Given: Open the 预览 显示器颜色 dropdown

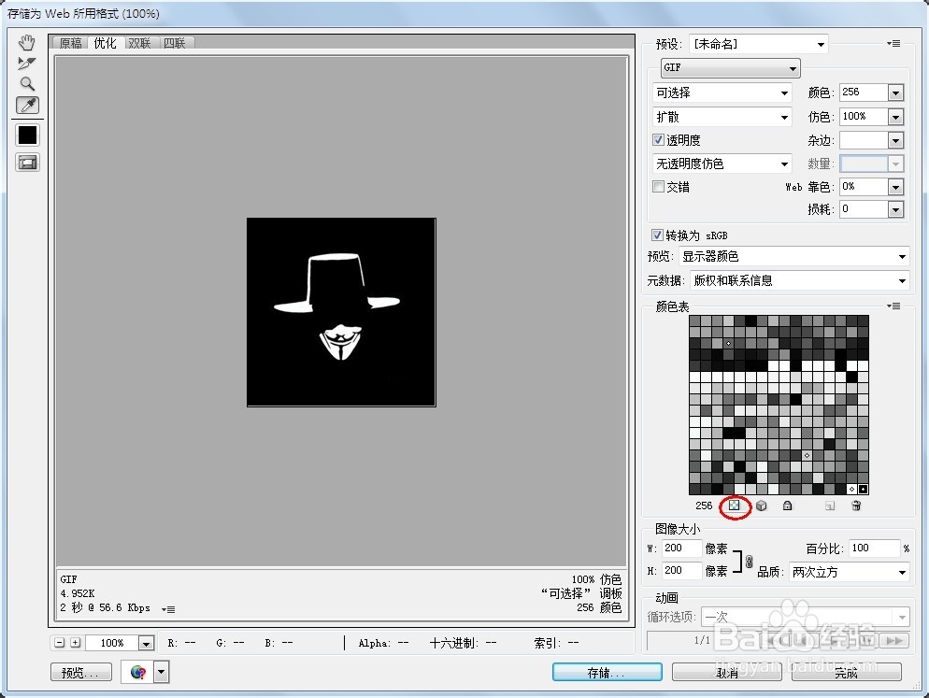Looking at the screenshot, I should [x=793, y=257].
